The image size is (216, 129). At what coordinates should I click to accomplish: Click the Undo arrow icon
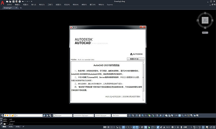pyautogui.click(x=23, y=1)
